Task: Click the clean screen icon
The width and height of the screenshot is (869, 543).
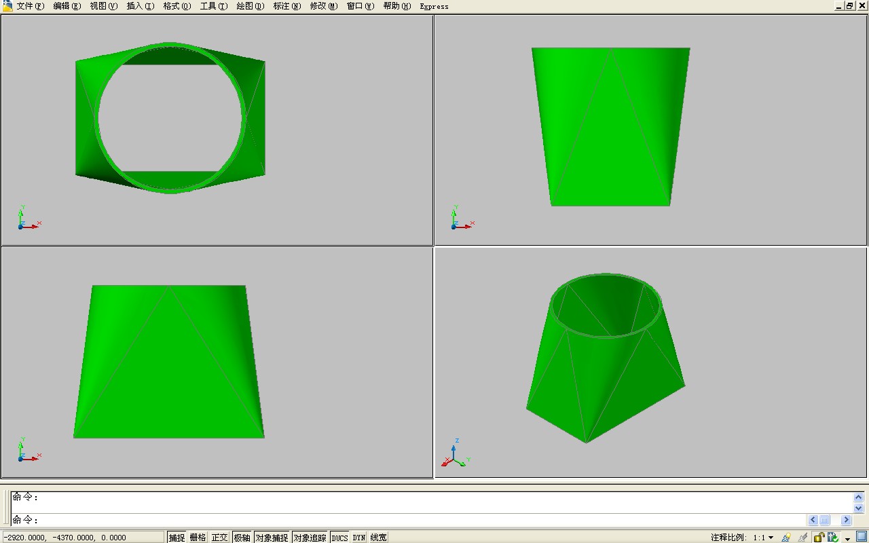Action: (862, 537)
